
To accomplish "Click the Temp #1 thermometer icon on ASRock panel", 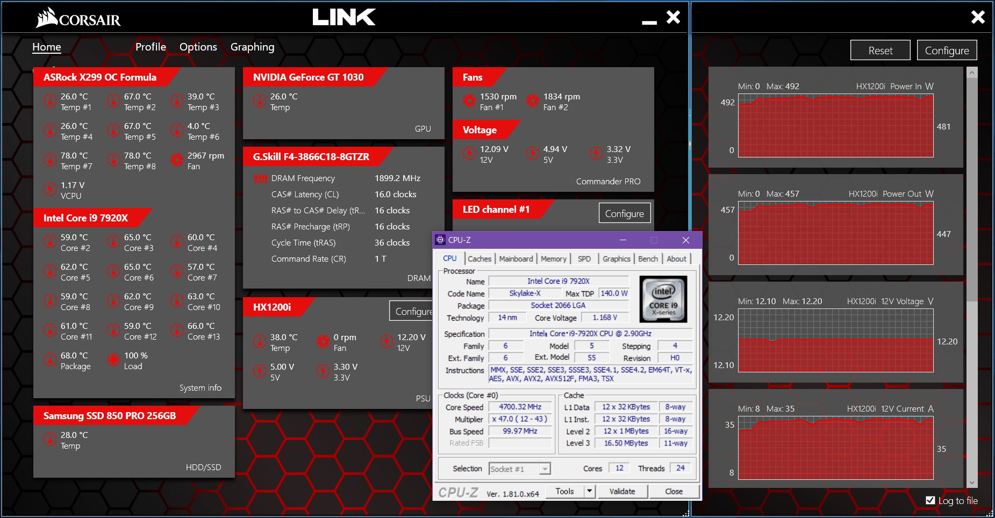I will (x=50, y=100).
